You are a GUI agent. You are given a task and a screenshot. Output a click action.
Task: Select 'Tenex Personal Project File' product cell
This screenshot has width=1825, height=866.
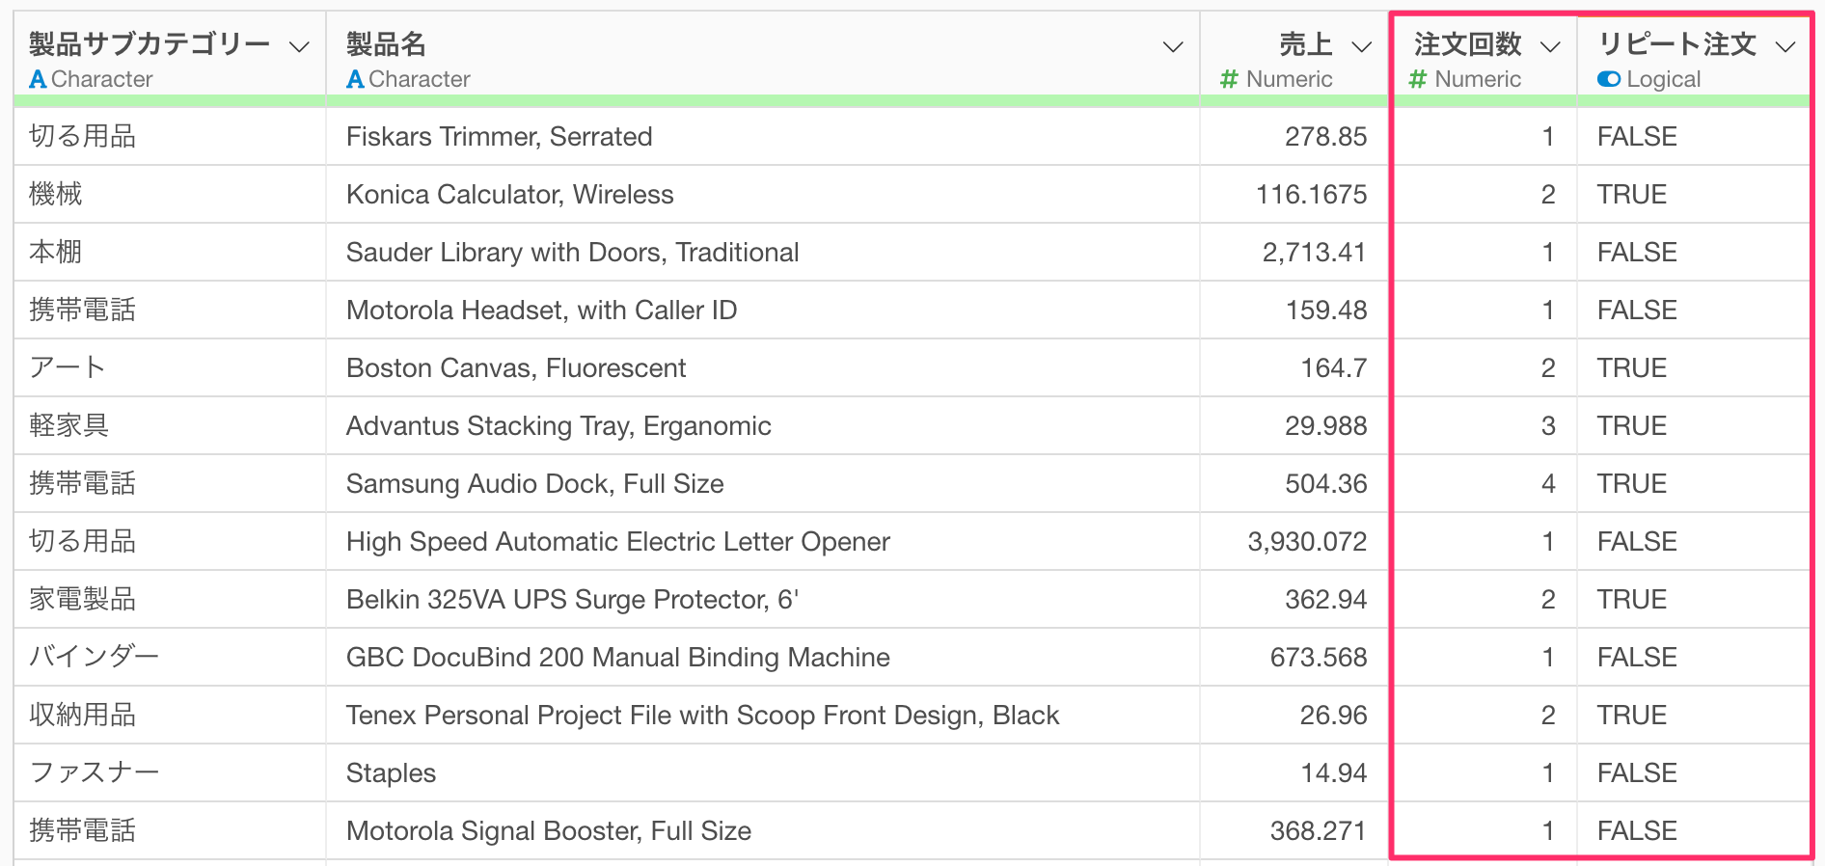763,716
